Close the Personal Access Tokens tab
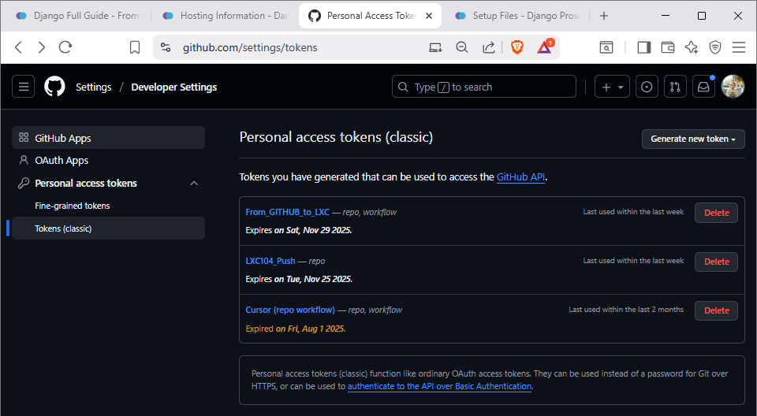Viewport: 757px width, 416px height. pyautogui.click(x=429, y=16)
